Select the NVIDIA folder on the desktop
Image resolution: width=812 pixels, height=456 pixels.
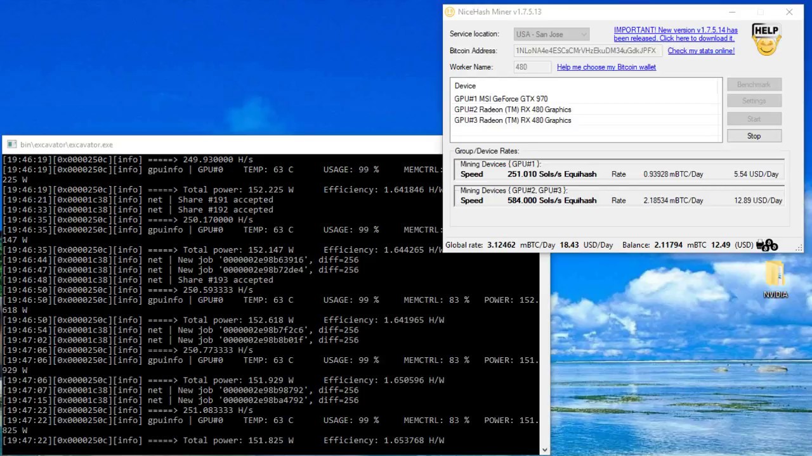775,279
